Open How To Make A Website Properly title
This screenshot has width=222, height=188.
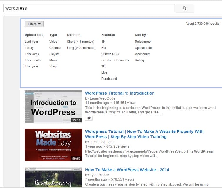pyautogui.click(x=144, y=134)
